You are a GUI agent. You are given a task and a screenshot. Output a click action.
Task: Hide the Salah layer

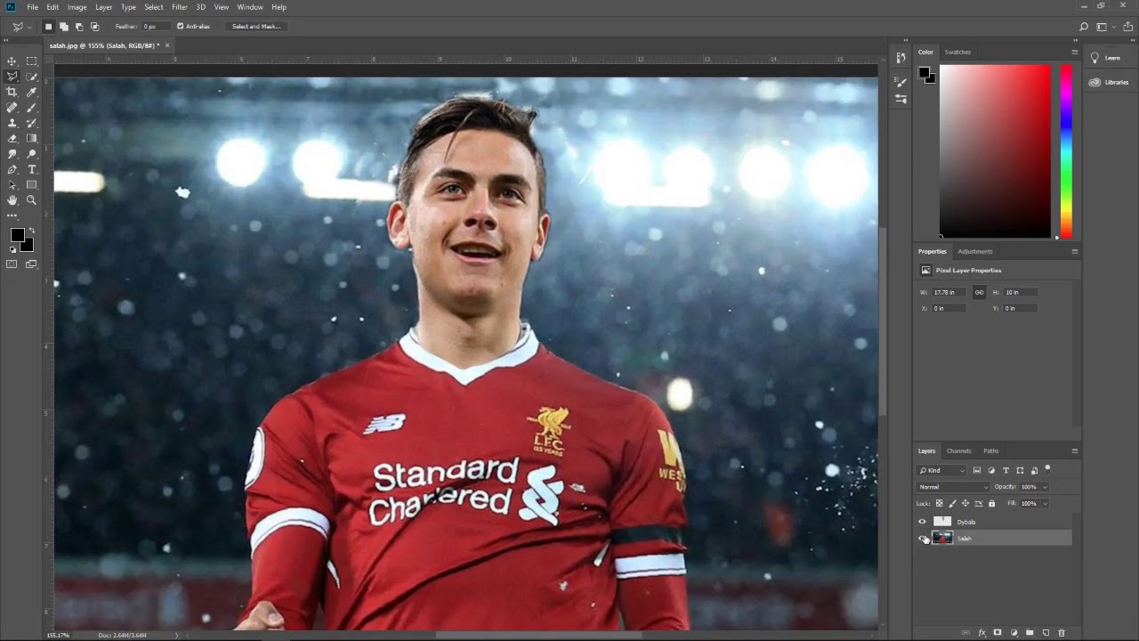click(922, 538)
